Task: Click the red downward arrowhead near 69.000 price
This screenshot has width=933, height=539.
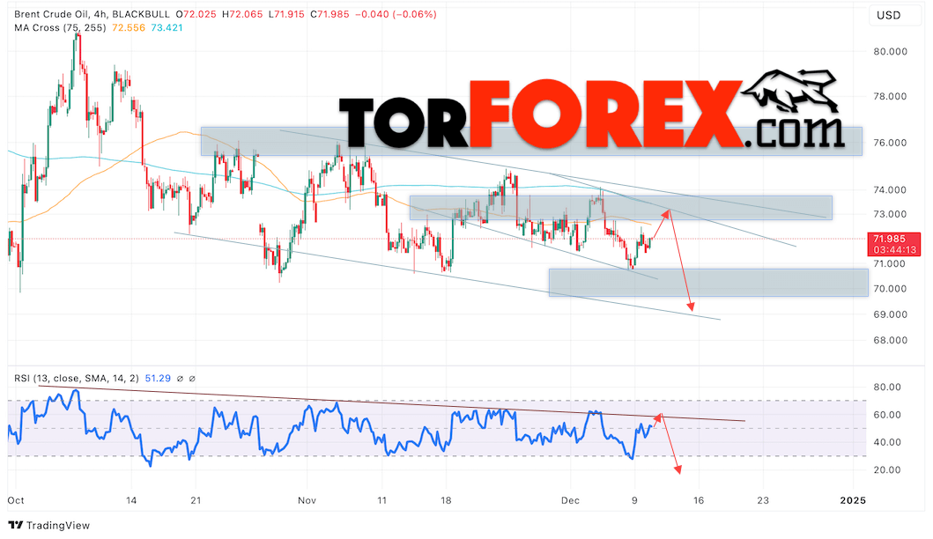Action: 691,306
